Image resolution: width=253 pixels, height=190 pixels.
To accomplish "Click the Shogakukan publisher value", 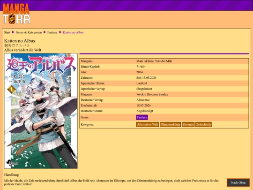I will point(144,89).
